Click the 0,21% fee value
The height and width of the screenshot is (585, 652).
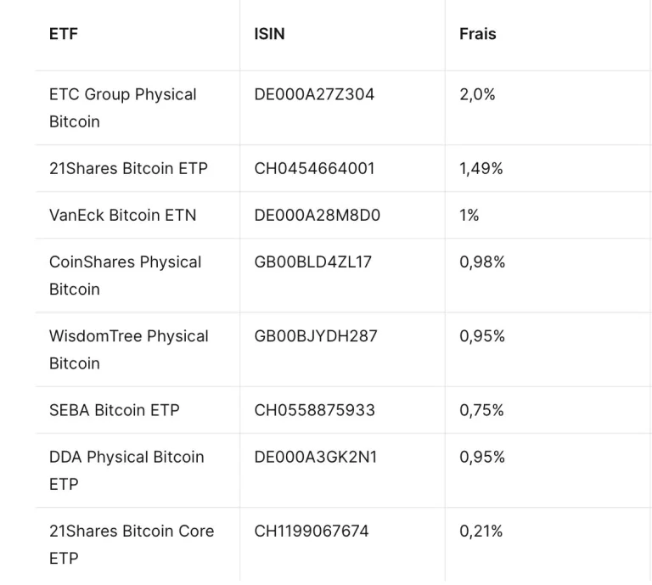click(x=481, y=531)
